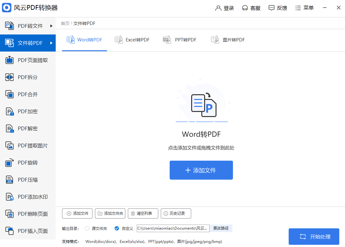Click the PDF加密 lock icon
The width and height of the screenshot is (345, 247).
click(9, 111)
